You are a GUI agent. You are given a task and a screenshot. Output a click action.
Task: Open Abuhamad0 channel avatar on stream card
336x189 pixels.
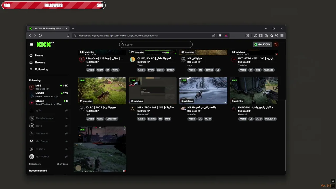pos(132,108)
